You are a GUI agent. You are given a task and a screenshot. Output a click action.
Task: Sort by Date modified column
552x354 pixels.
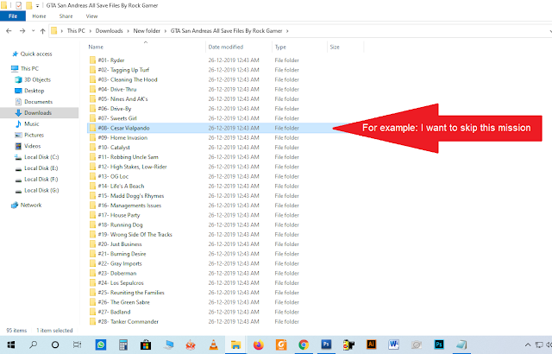click(x=226, y=47)
